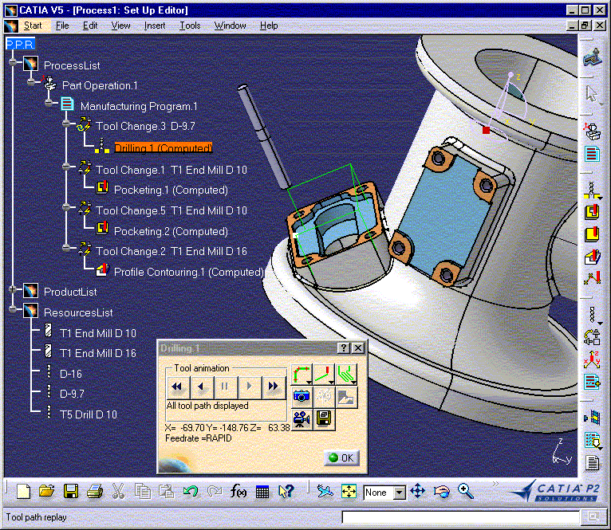Pause the tool animation

tap(225, 387)
